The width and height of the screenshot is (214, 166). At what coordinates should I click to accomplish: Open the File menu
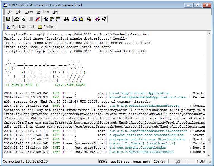[10, 12]
